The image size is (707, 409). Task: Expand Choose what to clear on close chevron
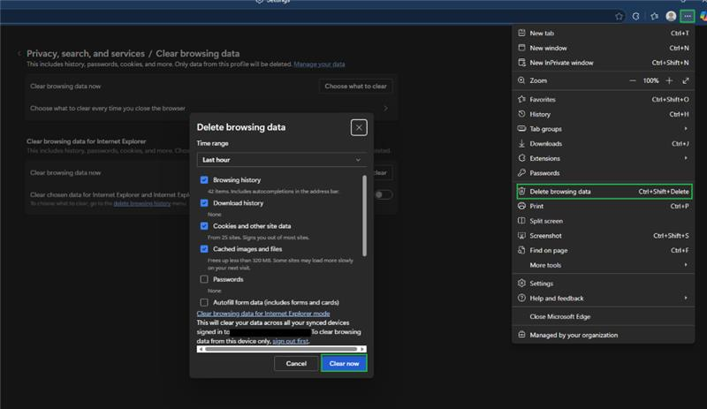point(385,109)
